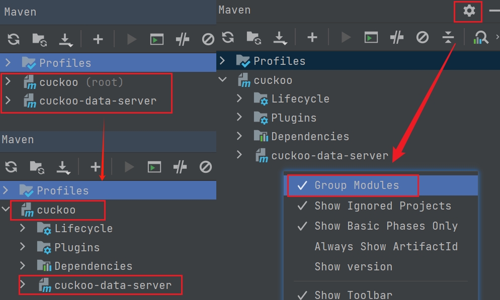Uncheck Group Modules option
500x300 pixels.
(x=381, y=185)
